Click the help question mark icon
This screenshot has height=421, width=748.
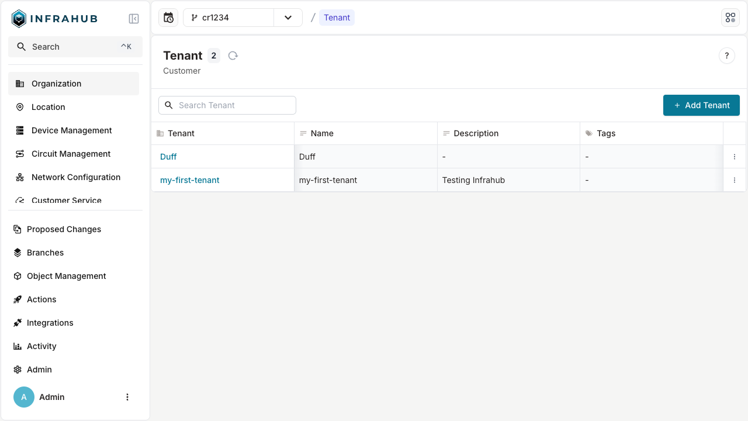(726, 56)
